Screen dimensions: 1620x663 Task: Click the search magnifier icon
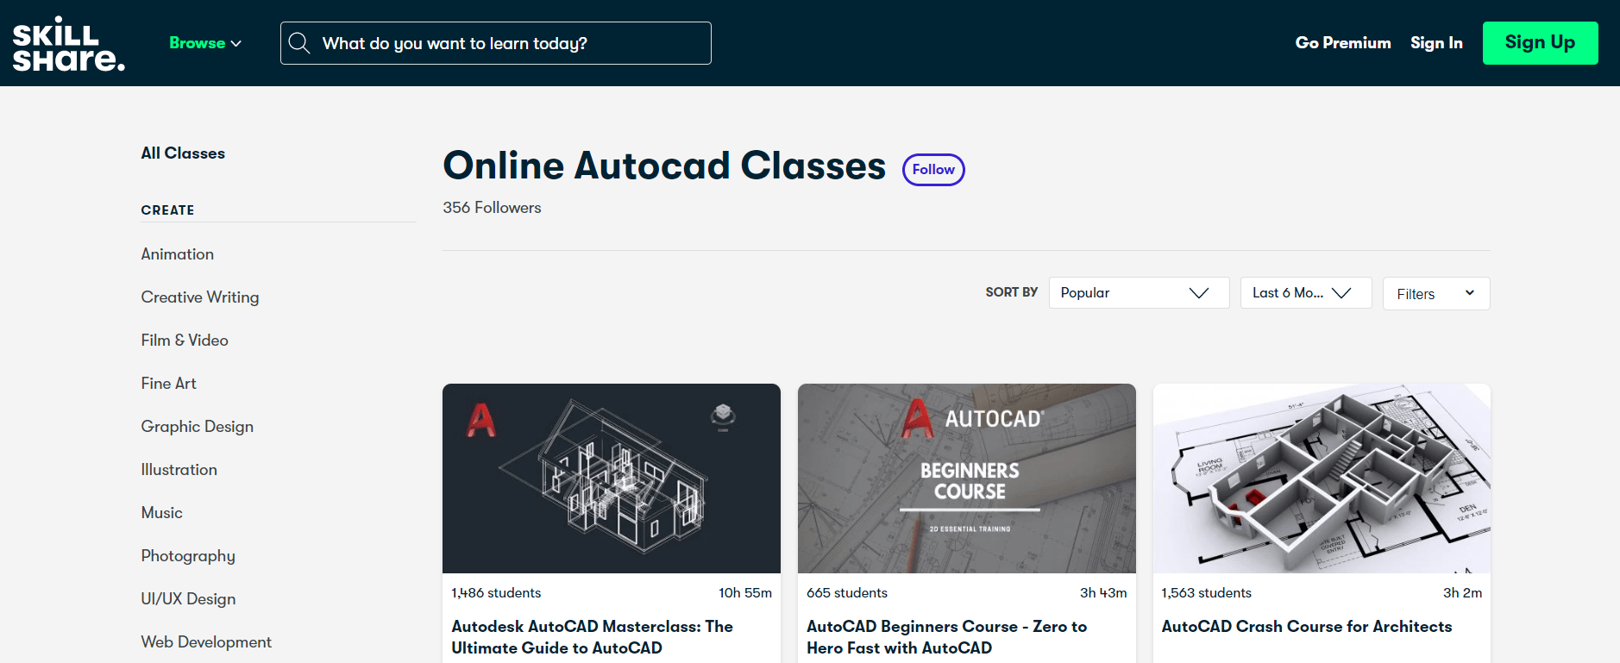(x=299, y=43)
